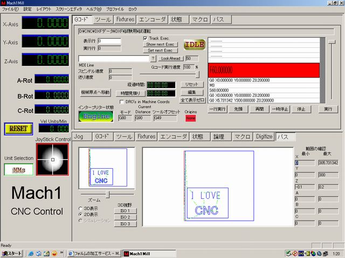Open the Jog tab in lower panel
Image resolution: width=345 pixels, height=258 pixels.
(x=82, y=137)
